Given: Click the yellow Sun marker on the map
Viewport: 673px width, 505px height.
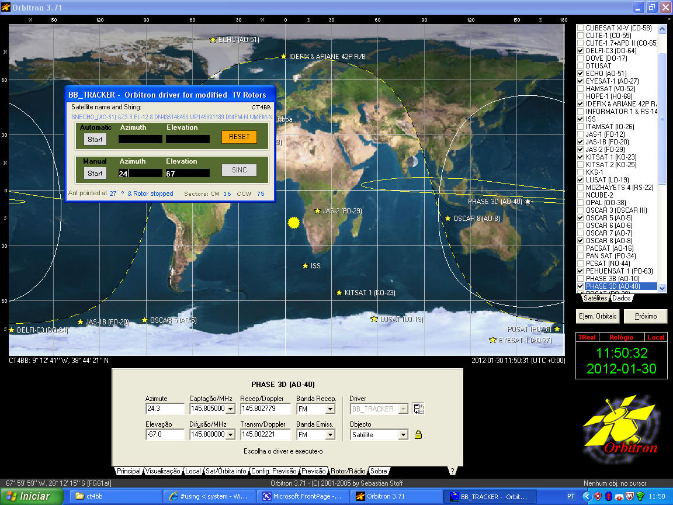Looking at the screenshot, I should click(294, 223).
